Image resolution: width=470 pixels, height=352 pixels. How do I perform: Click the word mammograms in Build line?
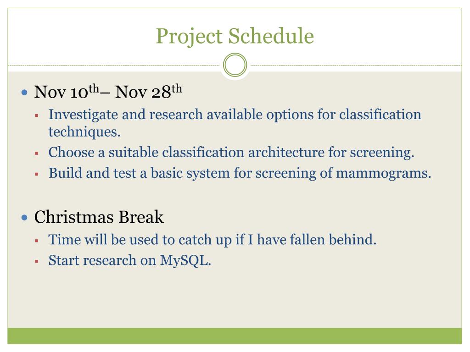(381, 174)
